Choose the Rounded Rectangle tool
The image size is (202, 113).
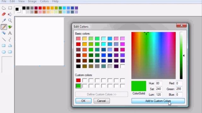tap(10, 52)
